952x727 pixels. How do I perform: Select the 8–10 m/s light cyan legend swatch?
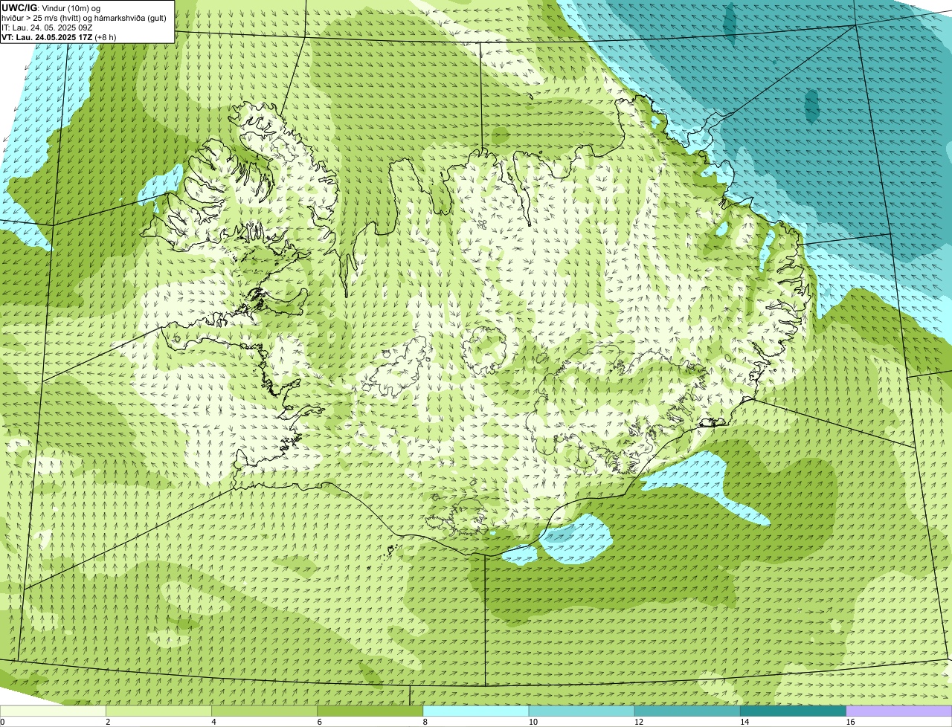476,711
